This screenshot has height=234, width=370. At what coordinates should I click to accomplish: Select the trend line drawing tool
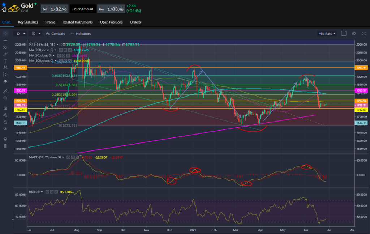pyautogui.click(x=5, y=41)
